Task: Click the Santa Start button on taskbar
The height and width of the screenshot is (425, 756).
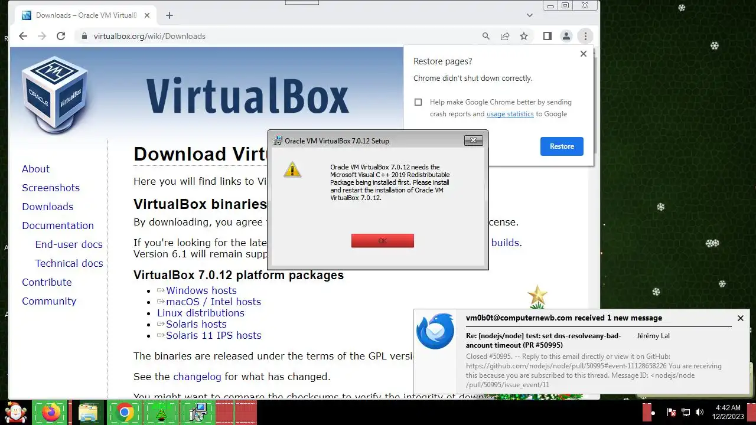Action: pyautogui.click(x=15, y=413)
